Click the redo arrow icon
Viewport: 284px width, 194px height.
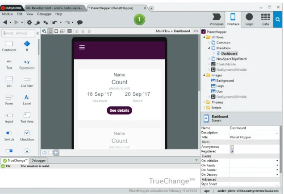tap(67, 22)
